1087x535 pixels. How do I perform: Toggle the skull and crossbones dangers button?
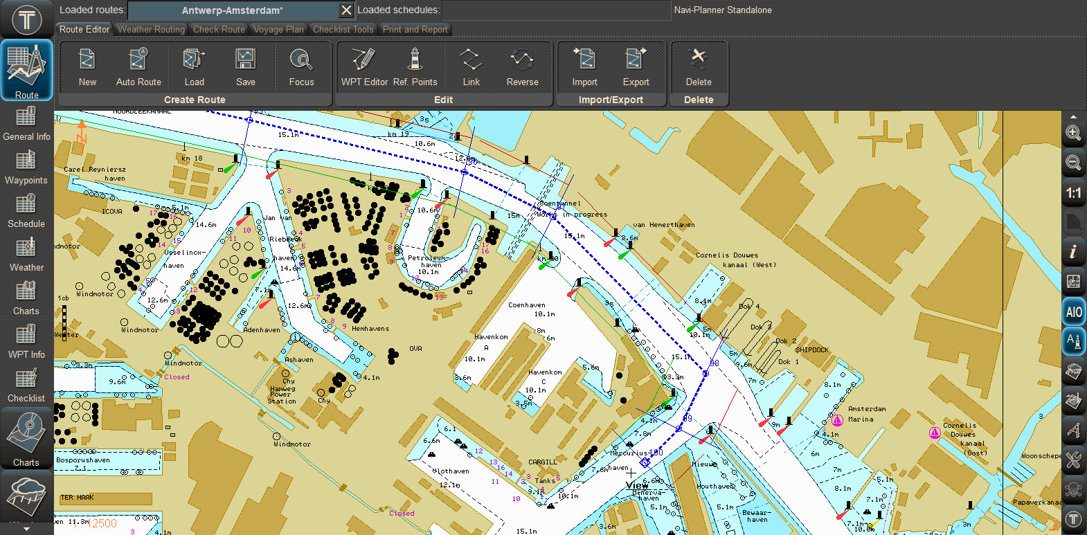pyautogui.click(x=1073, y=489)
